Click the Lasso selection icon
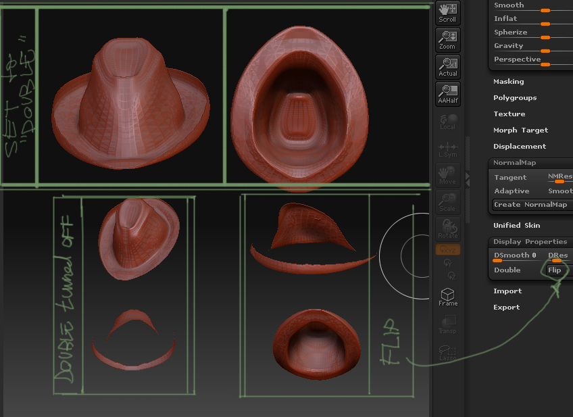This screenshot has width=573, height=417. (447, 351)
